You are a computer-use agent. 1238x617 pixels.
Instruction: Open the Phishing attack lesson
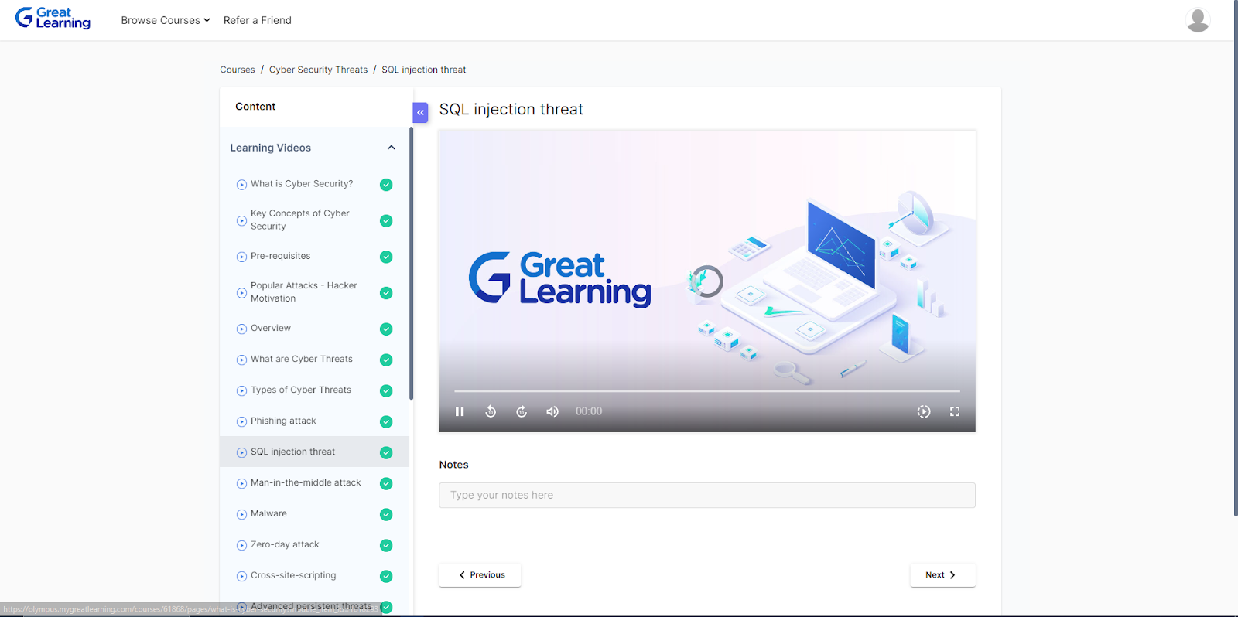(x=283, y=421)
